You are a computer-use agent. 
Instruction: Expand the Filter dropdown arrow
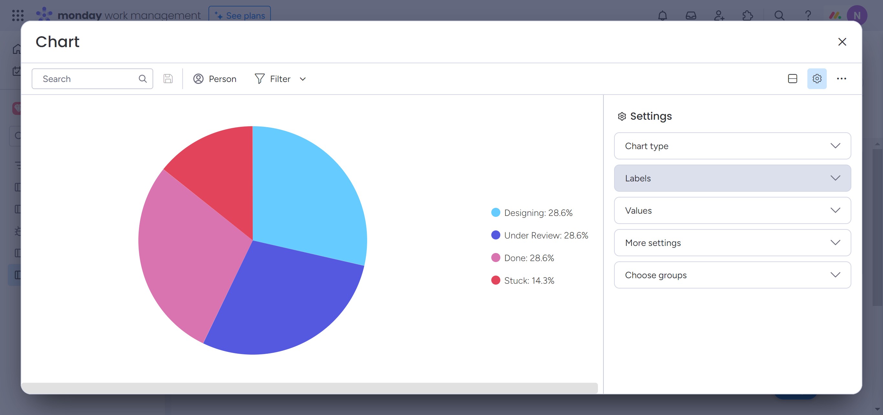click(x=303, y=79)
